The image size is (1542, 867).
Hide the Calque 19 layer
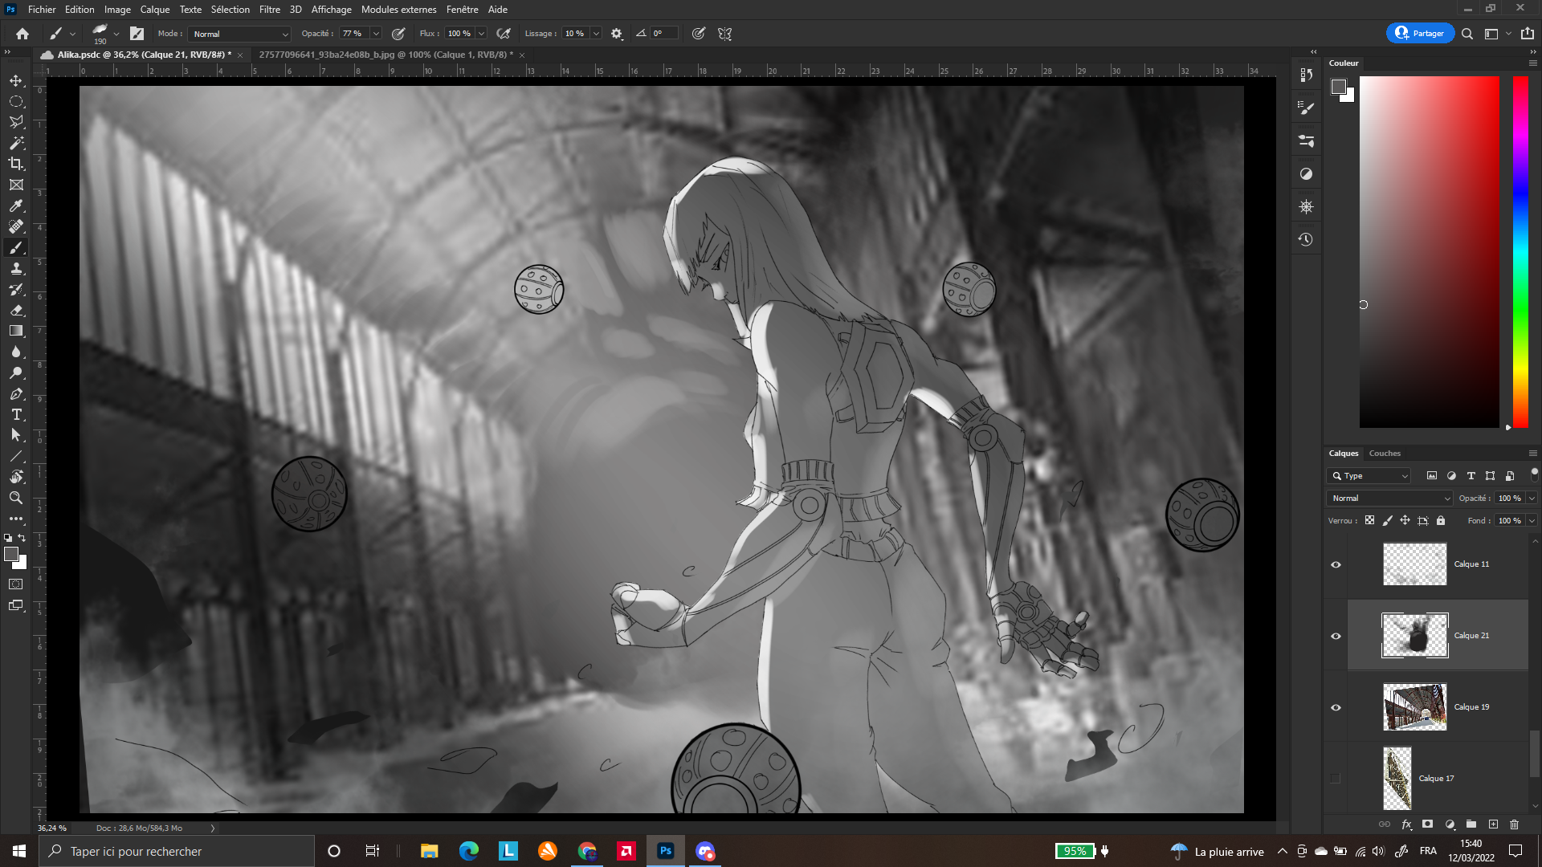[x=1336, y=707]
